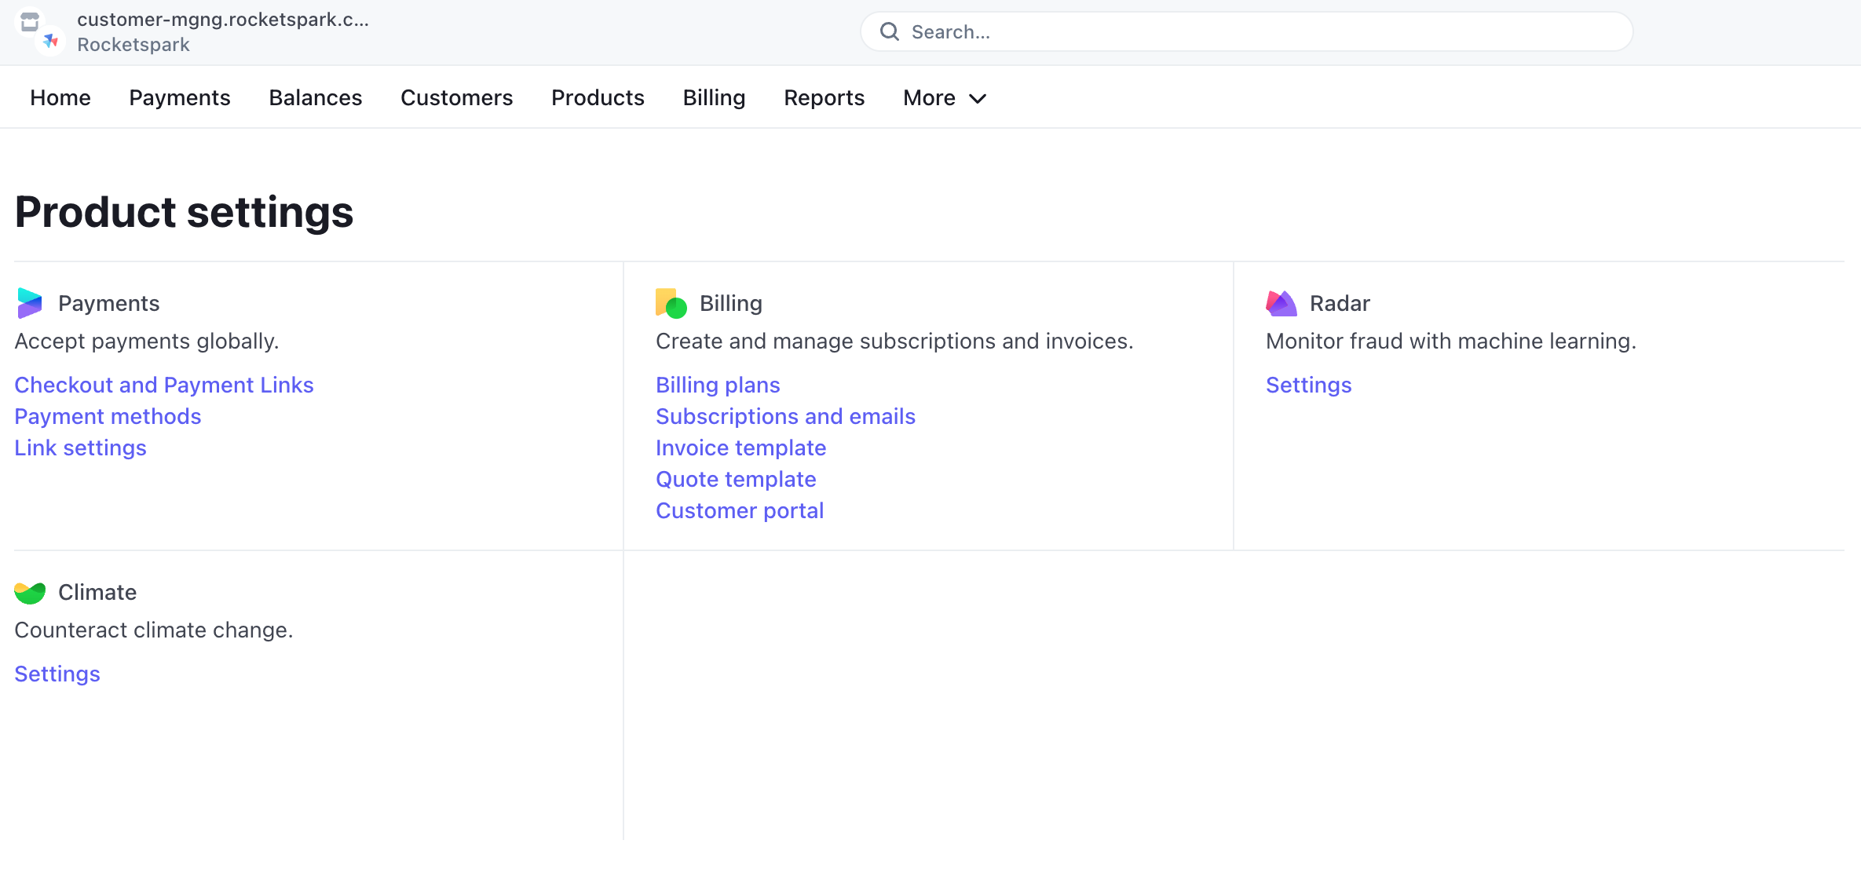
Task: Open Checkout and Payment Links settings
Action: pos(163,385)
